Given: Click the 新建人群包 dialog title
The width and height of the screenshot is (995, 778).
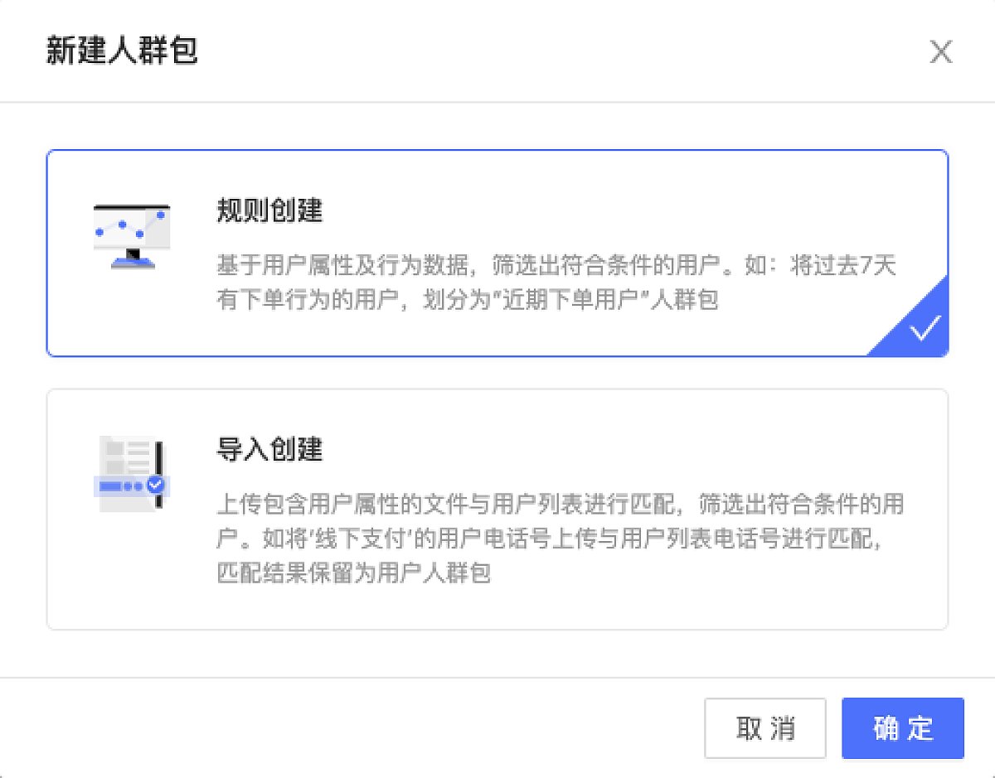Looking at the screenshot, I should pyautogui.click(x=122, y=51).
